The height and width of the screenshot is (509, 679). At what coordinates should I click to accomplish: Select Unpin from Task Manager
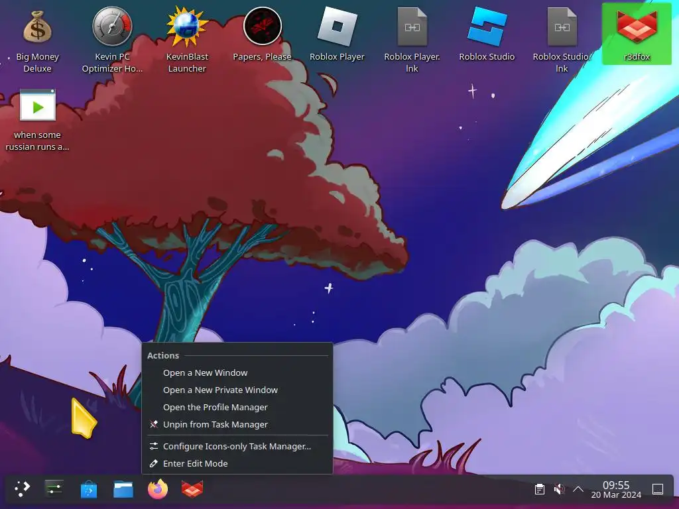point(237,425)
